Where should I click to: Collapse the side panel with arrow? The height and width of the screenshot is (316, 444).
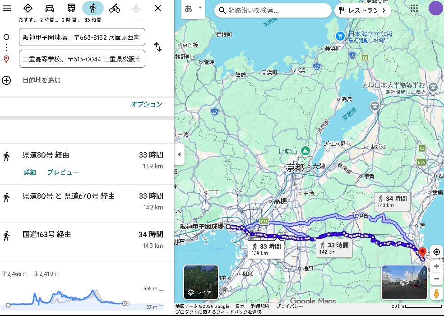tap(179, 154)
